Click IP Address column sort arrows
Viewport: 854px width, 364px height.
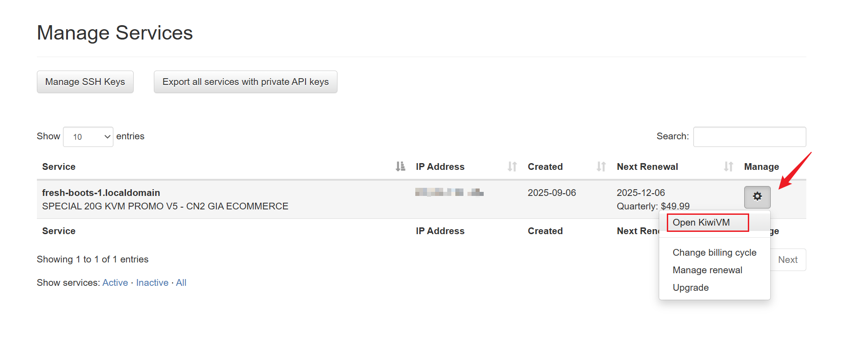(x=512, y=167)
